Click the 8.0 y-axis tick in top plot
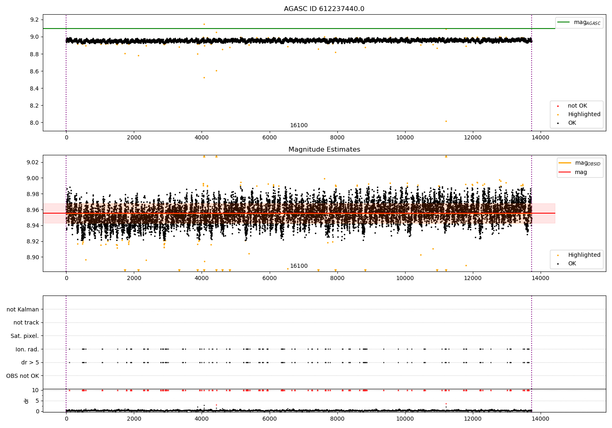This screenshot has width=612, height=428. (34, 123)
